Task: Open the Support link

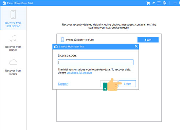Action: tap(63, 84)
